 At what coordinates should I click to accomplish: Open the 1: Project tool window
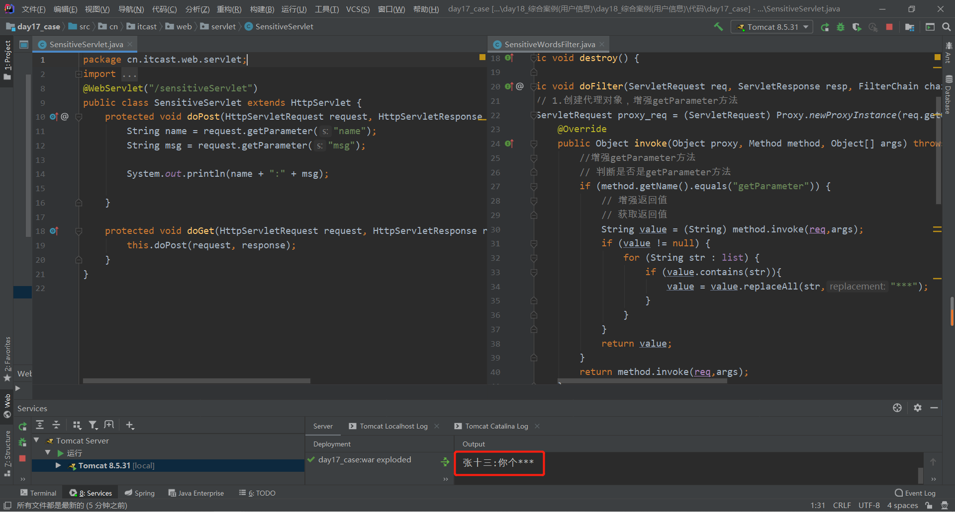coord(7,61)
